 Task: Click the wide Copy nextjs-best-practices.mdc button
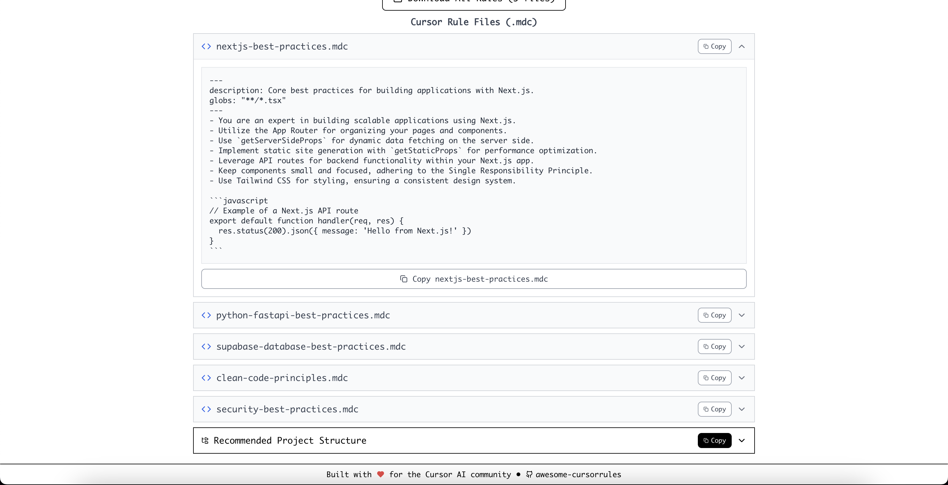point(474,279)
